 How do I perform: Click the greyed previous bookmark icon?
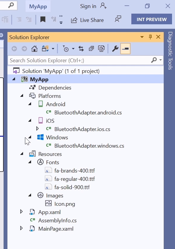pyautogui.click(x=53, y=19)
